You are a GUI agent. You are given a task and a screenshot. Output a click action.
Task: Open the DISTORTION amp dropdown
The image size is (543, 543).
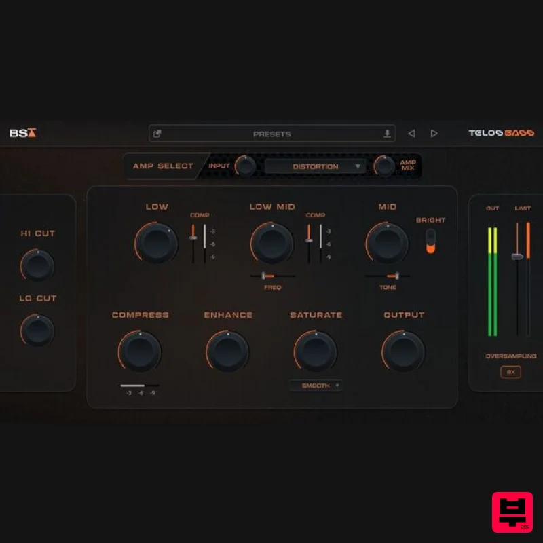pyautogui.click(x=316, y=166)
